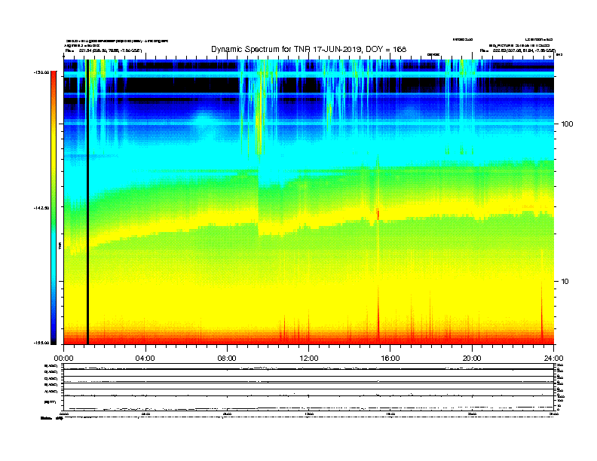The height and width of the screenshot is (461, 597).
Task: Click the 16:00 time axis label
Action: (x=390, y=359)
